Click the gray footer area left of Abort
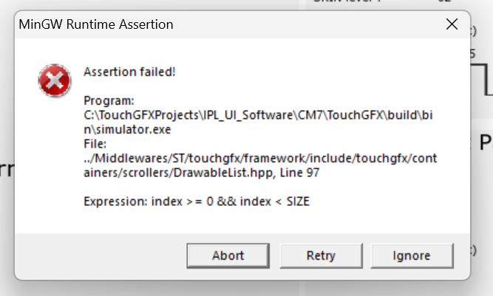The height and width of the screenshot is (296, 493). pyautogui.click(x=96, y=255)
